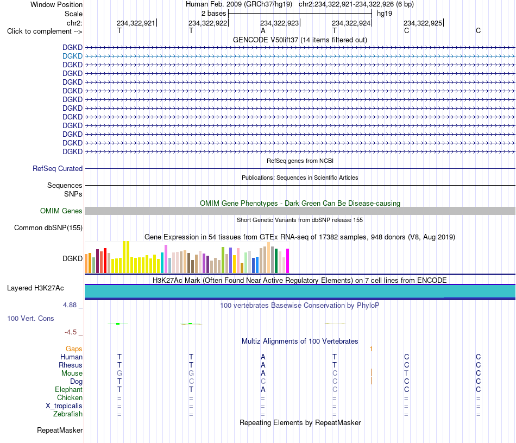The height and width of the screenshot is (443, 516).
Task: Click the 'A' base in the Rhesus row
Action: (263, 365)
